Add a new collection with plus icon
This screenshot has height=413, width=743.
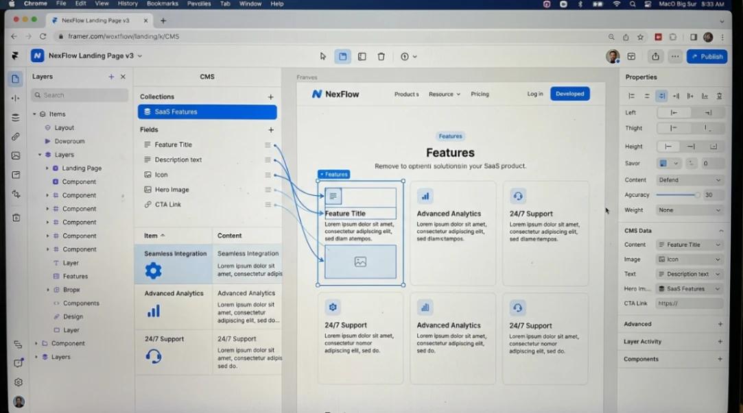(x=270, y=97)
